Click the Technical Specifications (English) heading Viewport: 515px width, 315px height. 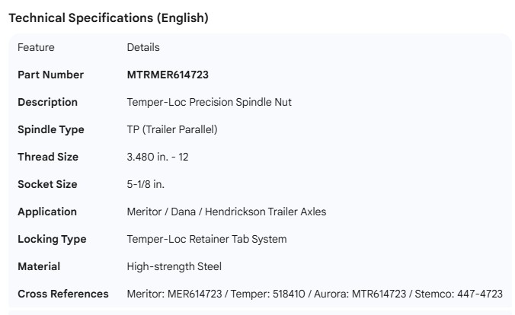click(x=108, y=18)
